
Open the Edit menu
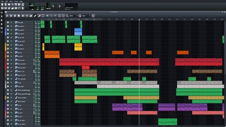pos(6,1)
